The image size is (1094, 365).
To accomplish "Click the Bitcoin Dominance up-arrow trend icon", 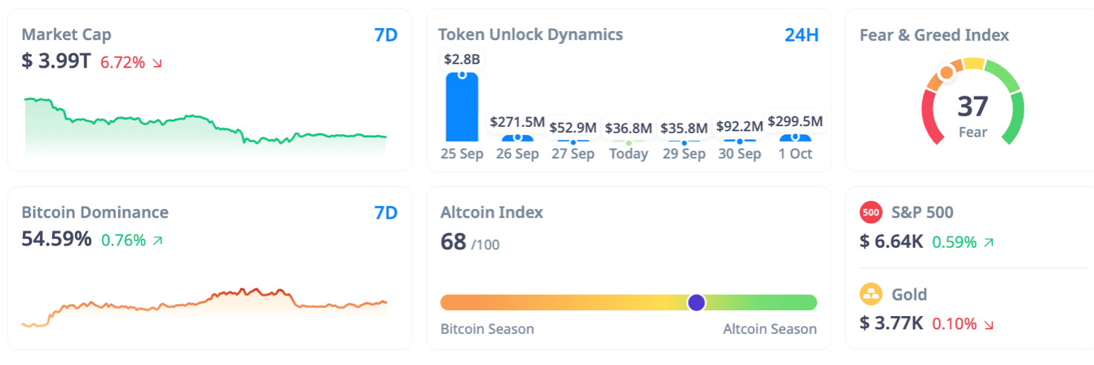I will pyautogui.click(x=157, y=240).
